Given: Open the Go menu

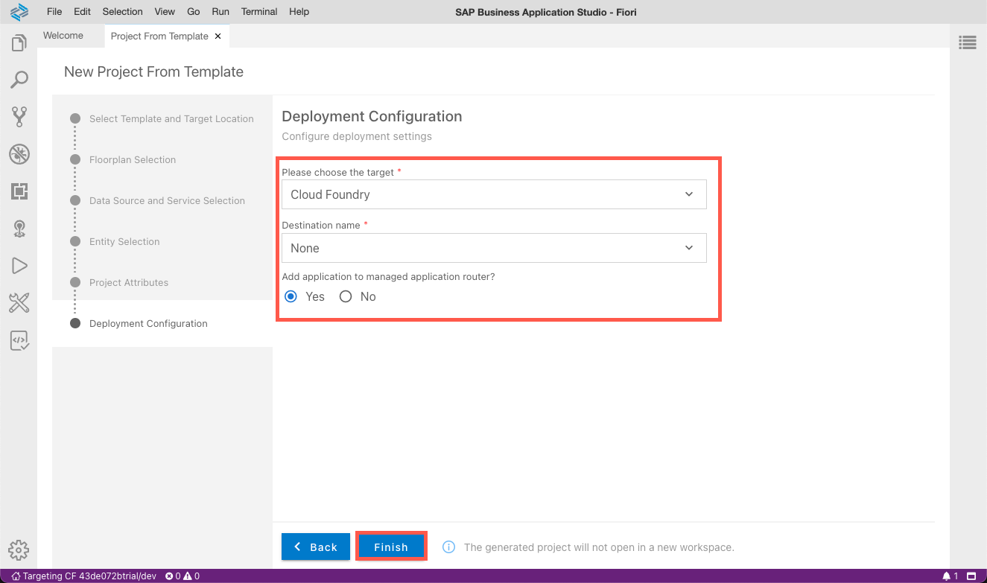Looking at the screenshot, I should (x=194, y=12).
